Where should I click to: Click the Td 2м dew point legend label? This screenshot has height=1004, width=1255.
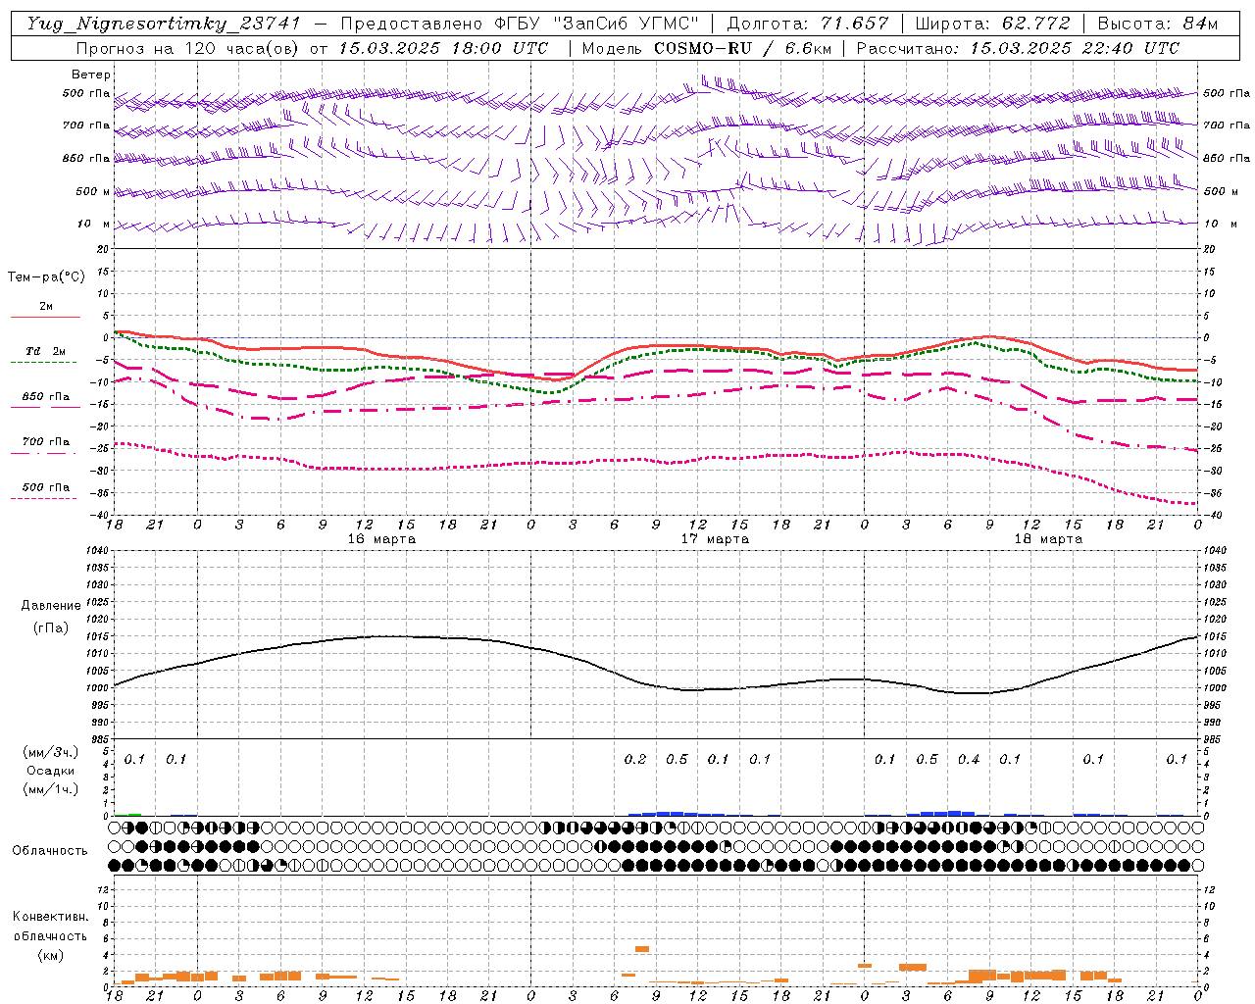[x=45, y=351]
